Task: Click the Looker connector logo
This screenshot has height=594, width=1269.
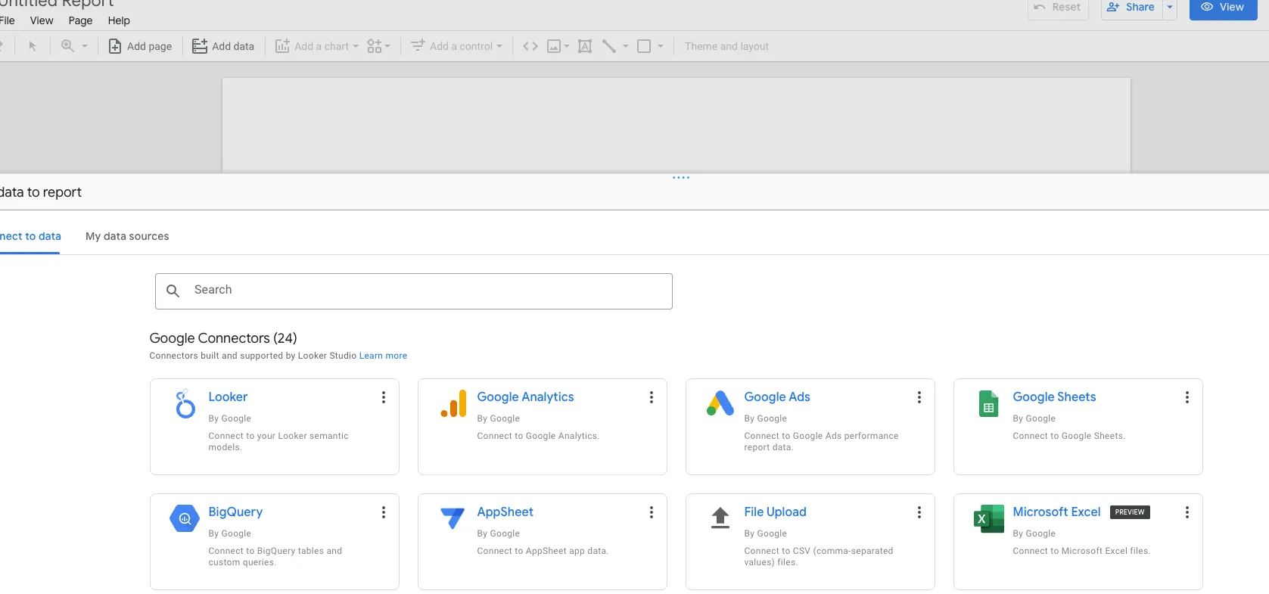Action: pyautogui.click(x=185, y=404)
